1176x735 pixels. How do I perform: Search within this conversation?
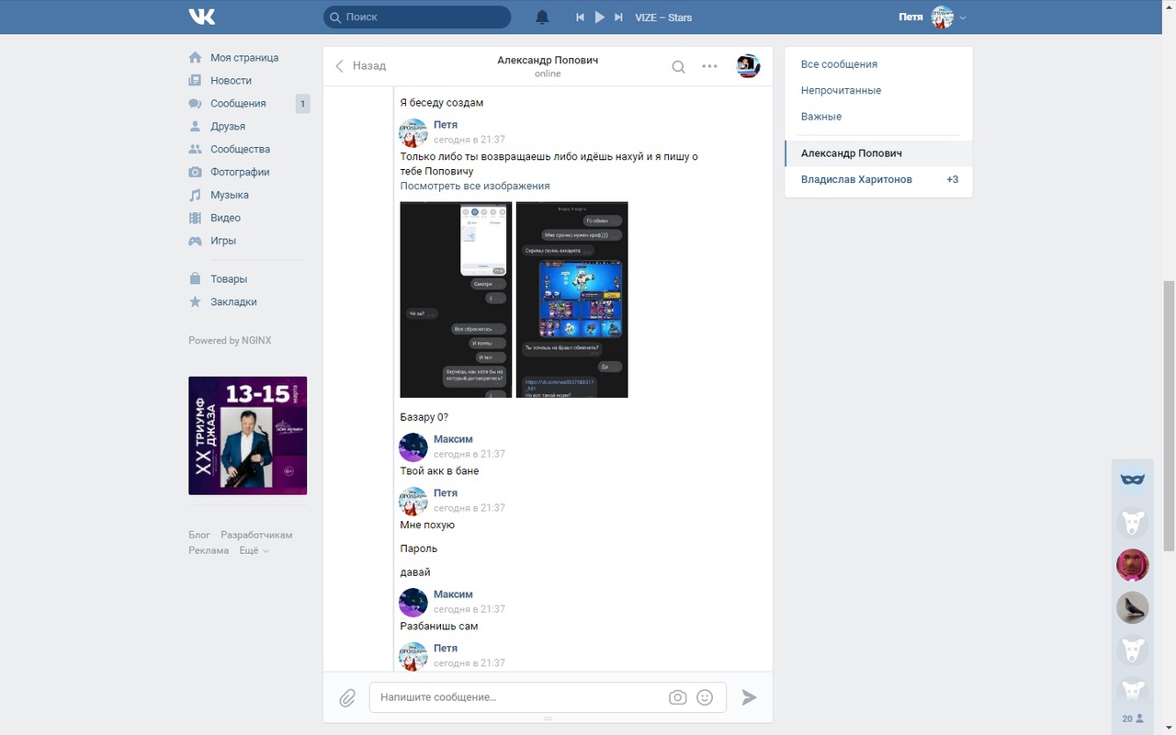678,66
